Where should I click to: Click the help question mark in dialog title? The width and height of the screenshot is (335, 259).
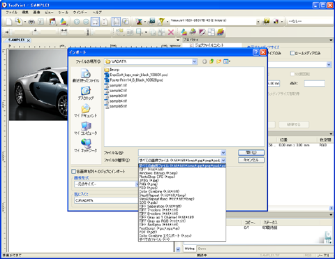(256, 52)
